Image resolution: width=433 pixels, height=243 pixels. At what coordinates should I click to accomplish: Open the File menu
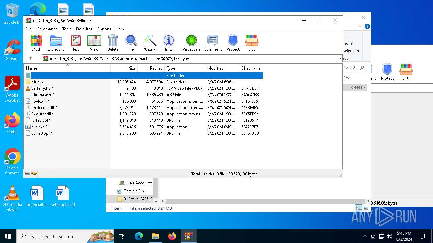click(29, 29)
